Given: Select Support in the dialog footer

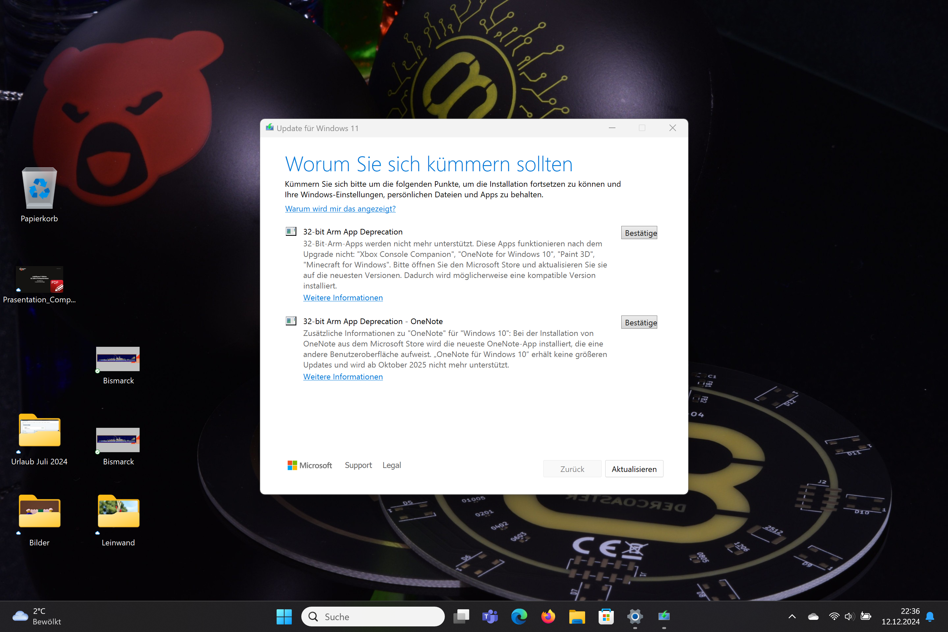Looking at the screenshot, I should [x=358, y=465].
